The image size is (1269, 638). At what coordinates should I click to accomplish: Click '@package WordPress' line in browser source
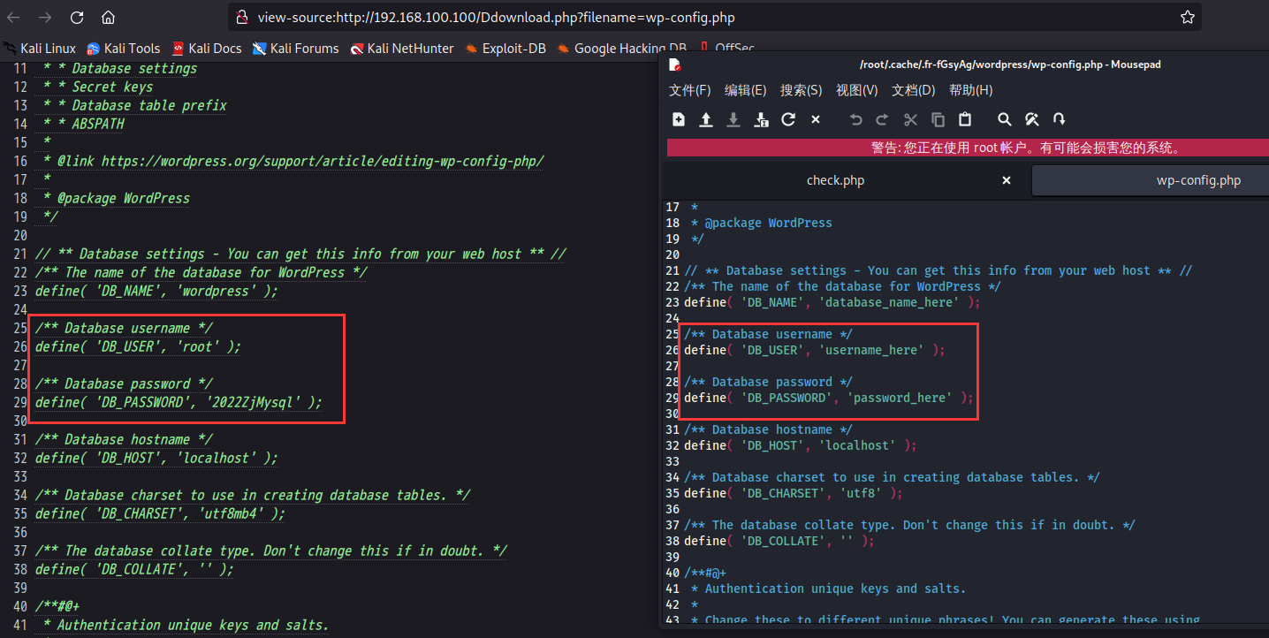(x=123, y=198)
